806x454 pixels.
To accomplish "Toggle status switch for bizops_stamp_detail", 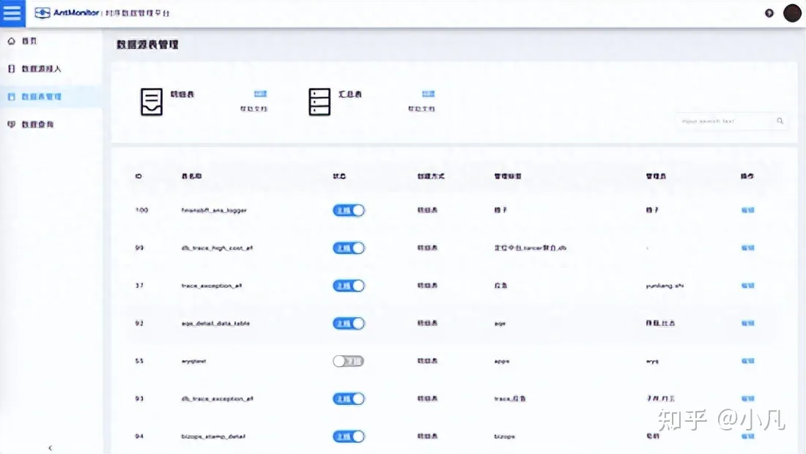I will [349, 436].
